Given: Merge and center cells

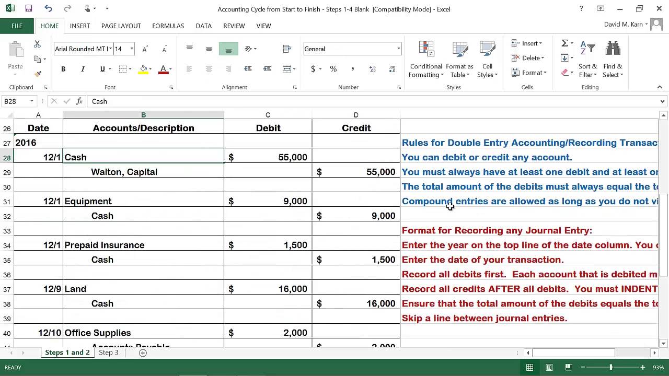Looking at the screenshot, I should [287, 69].
